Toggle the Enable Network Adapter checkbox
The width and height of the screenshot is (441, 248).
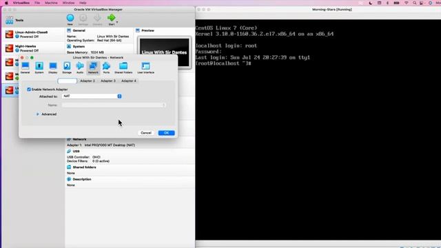tap(29, 90)
